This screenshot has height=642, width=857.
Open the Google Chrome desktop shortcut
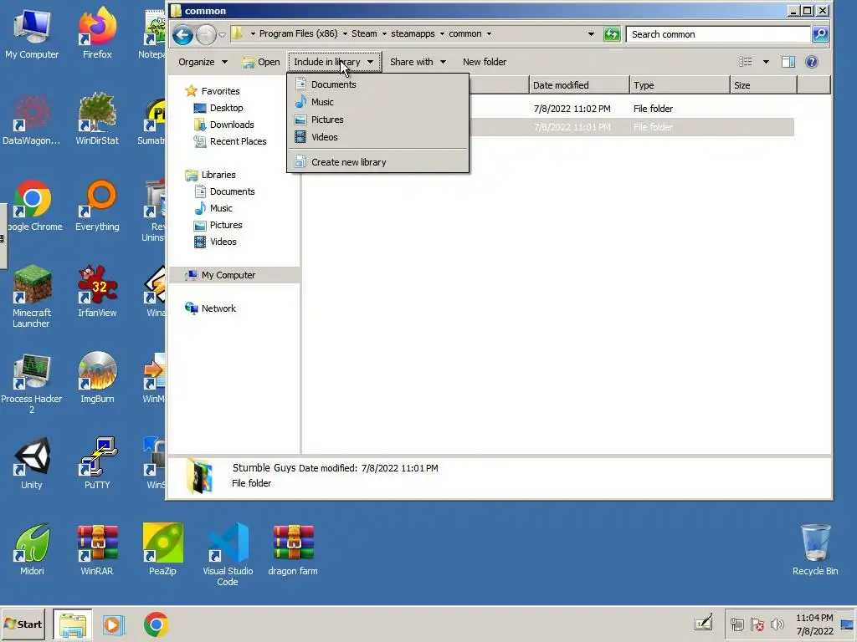tap(32, 206)
